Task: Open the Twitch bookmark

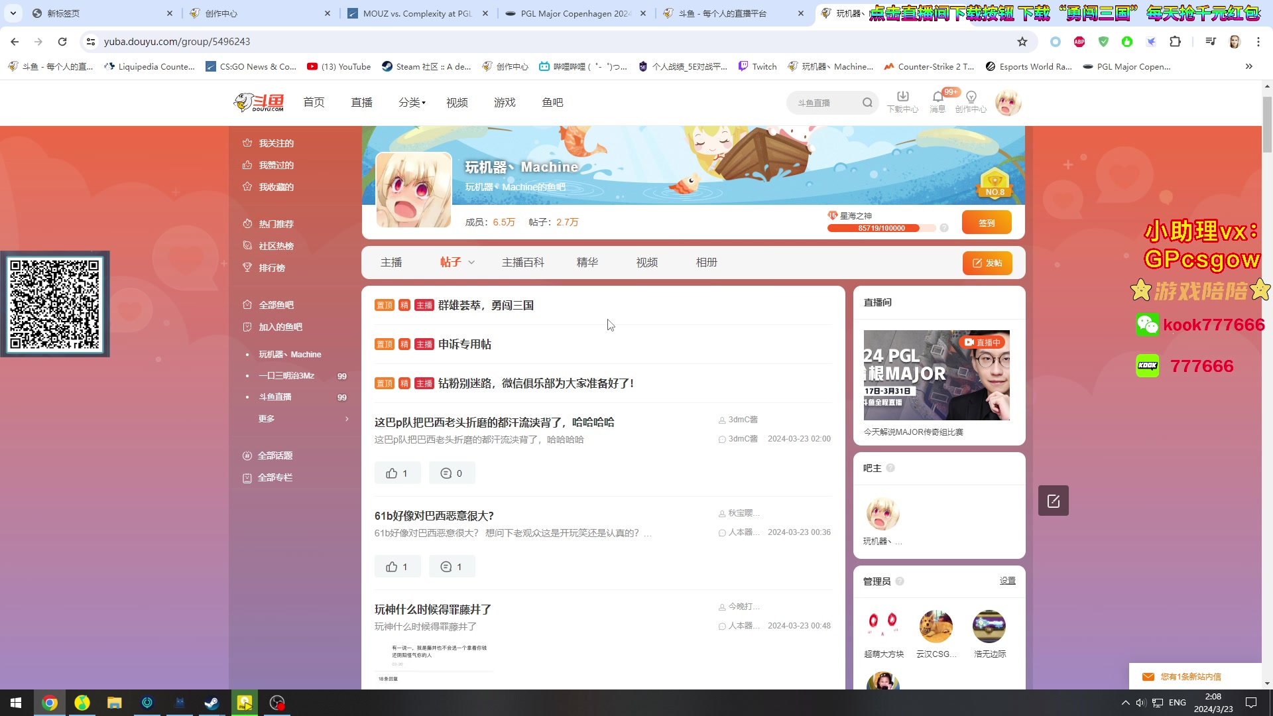Action: coord(757,67)
